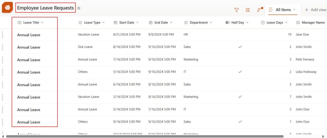Click the 7/16/2024 5:00 PM end date

(162, 109)
